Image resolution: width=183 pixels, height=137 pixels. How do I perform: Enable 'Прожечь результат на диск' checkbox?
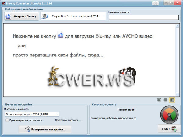click(x=7, y=120)
